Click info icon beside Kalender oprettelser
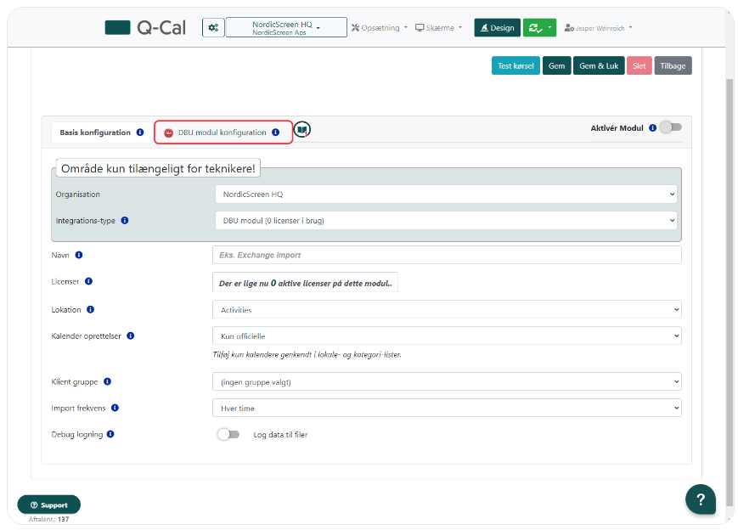The width and height of the screenshot is (738, 530). click(x=131, y=335)
